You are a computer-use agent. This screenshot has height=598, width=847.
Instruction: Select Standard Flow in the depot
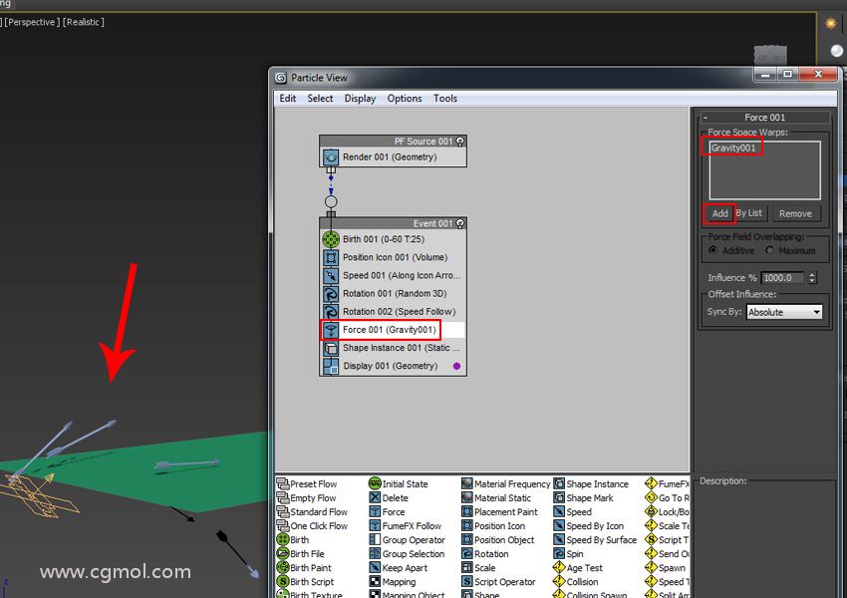(312, 512)
